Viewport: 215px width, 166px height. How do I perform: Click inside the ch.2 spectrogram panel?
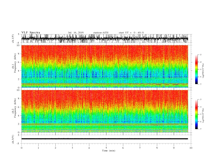click(105, 111)
